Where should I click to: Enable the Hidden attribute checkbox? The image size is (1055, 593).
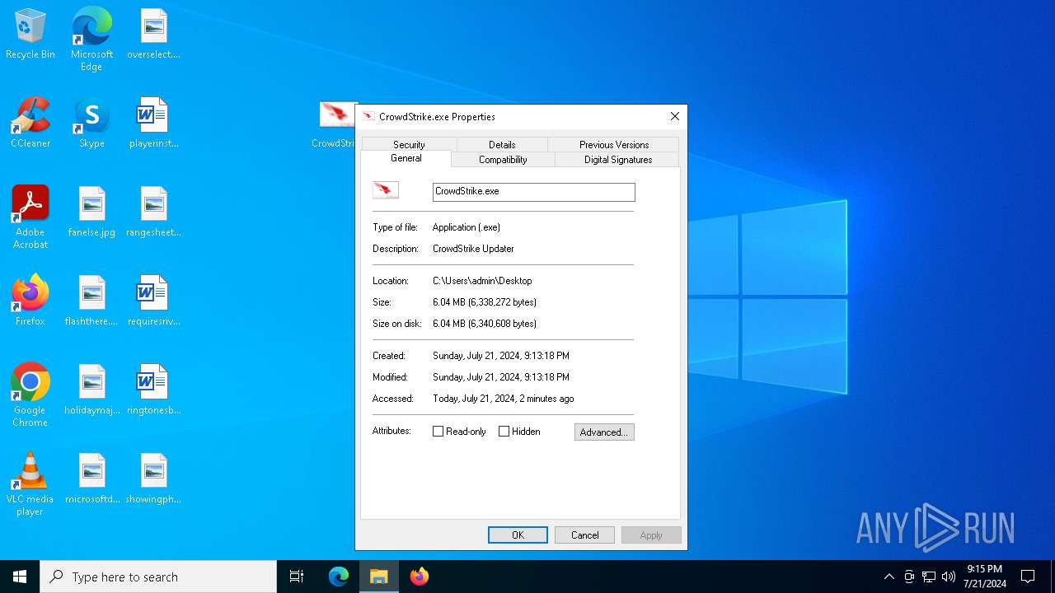click(504, 432)
